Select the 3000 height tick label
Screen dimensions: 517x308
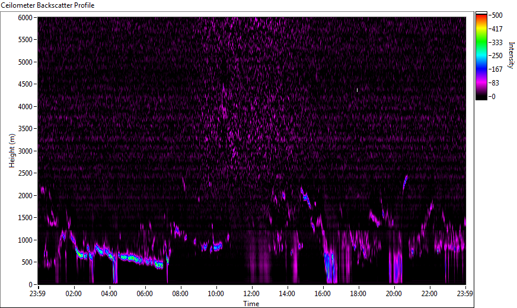pyautogui.click(x=25, y=151)
